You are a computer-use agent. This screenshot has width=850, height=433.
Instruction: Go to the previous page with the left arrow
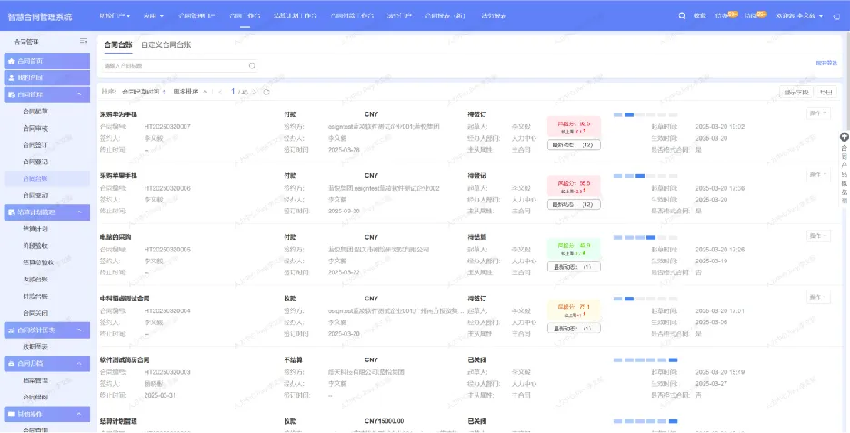221,92
